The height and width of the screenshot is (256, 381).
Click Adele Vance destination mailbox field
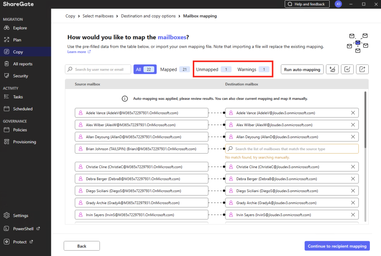pyautogui.click(x=292, y=113)
